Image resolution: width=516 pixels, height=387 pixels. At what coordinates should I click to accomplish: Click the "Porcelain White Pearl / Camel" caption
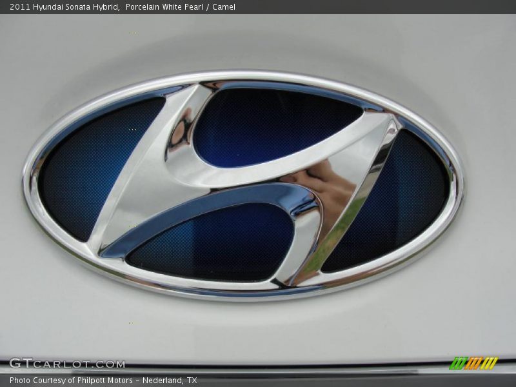[181, 7]
